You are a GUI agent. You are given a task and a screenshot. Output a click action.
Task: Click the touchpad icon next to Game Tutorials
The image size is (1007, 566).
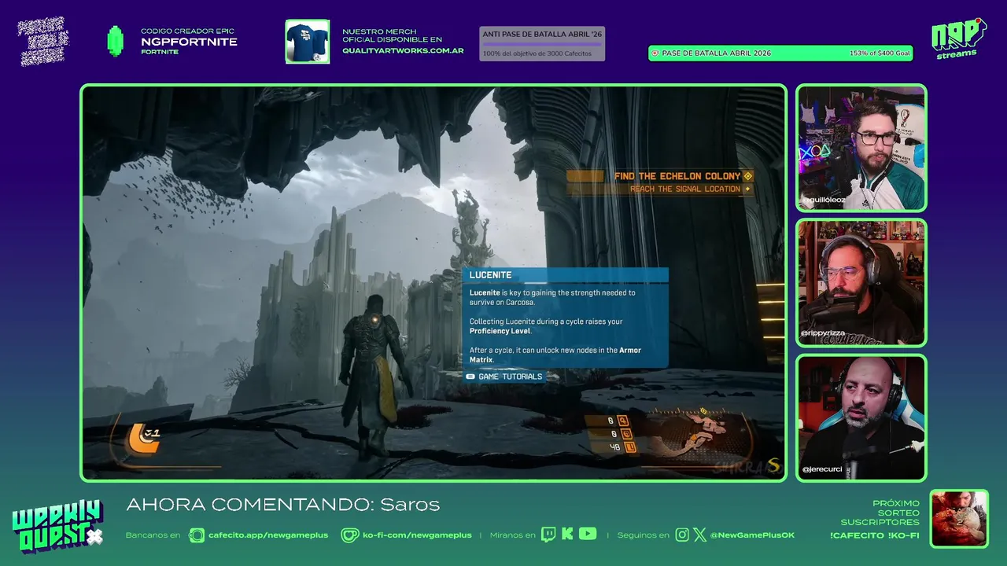(x=470, y=377)
